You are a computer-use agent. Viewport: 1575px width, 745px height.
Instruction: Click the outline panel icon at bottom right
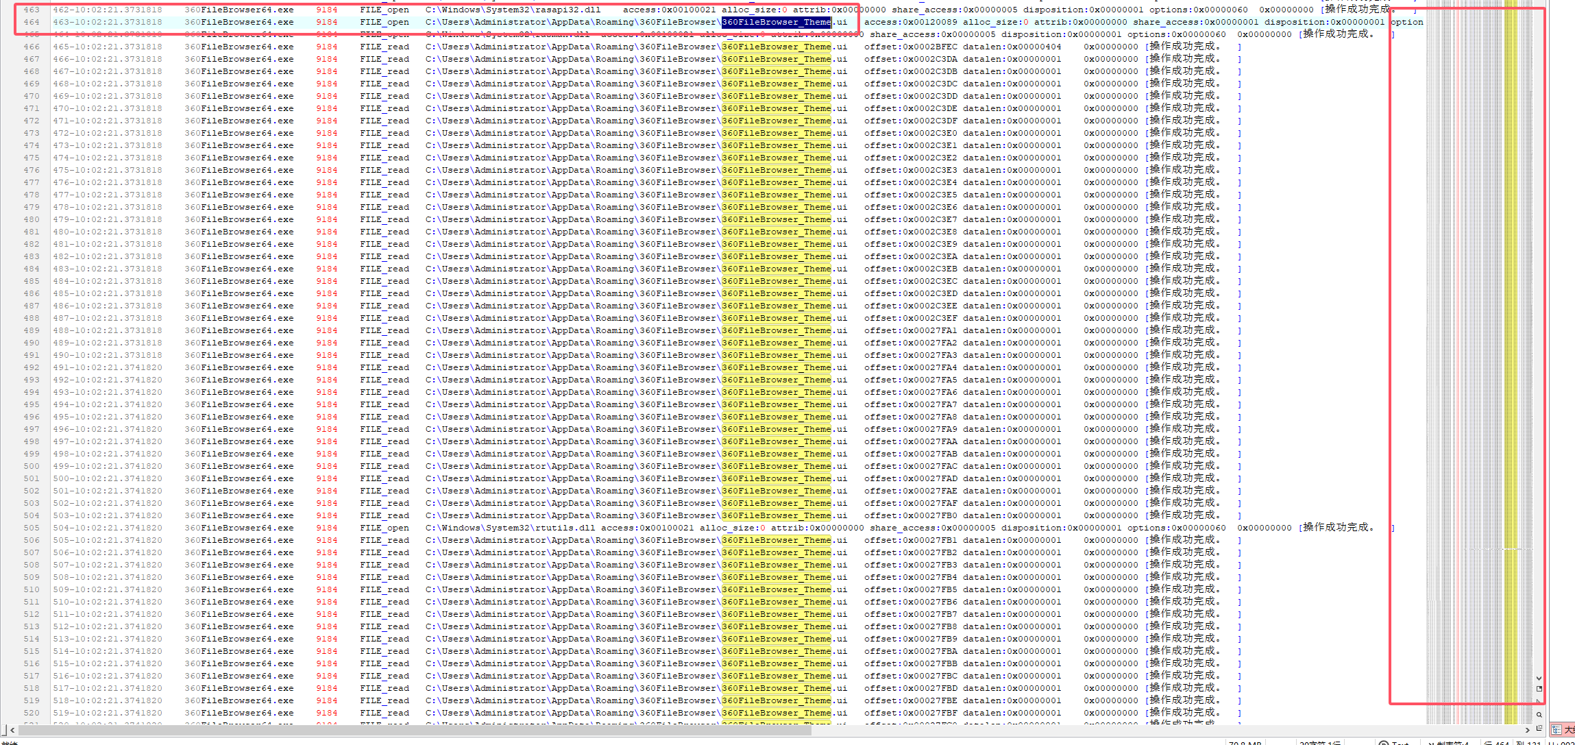pos(1556,730)
